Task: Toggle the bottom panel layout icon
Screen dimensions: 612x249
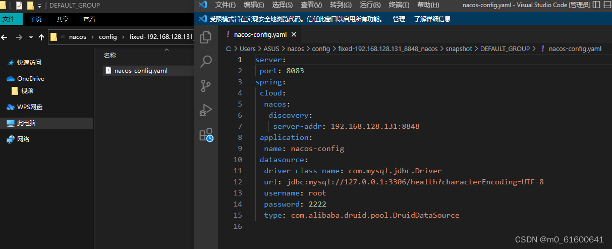Action: pos(607,5)
